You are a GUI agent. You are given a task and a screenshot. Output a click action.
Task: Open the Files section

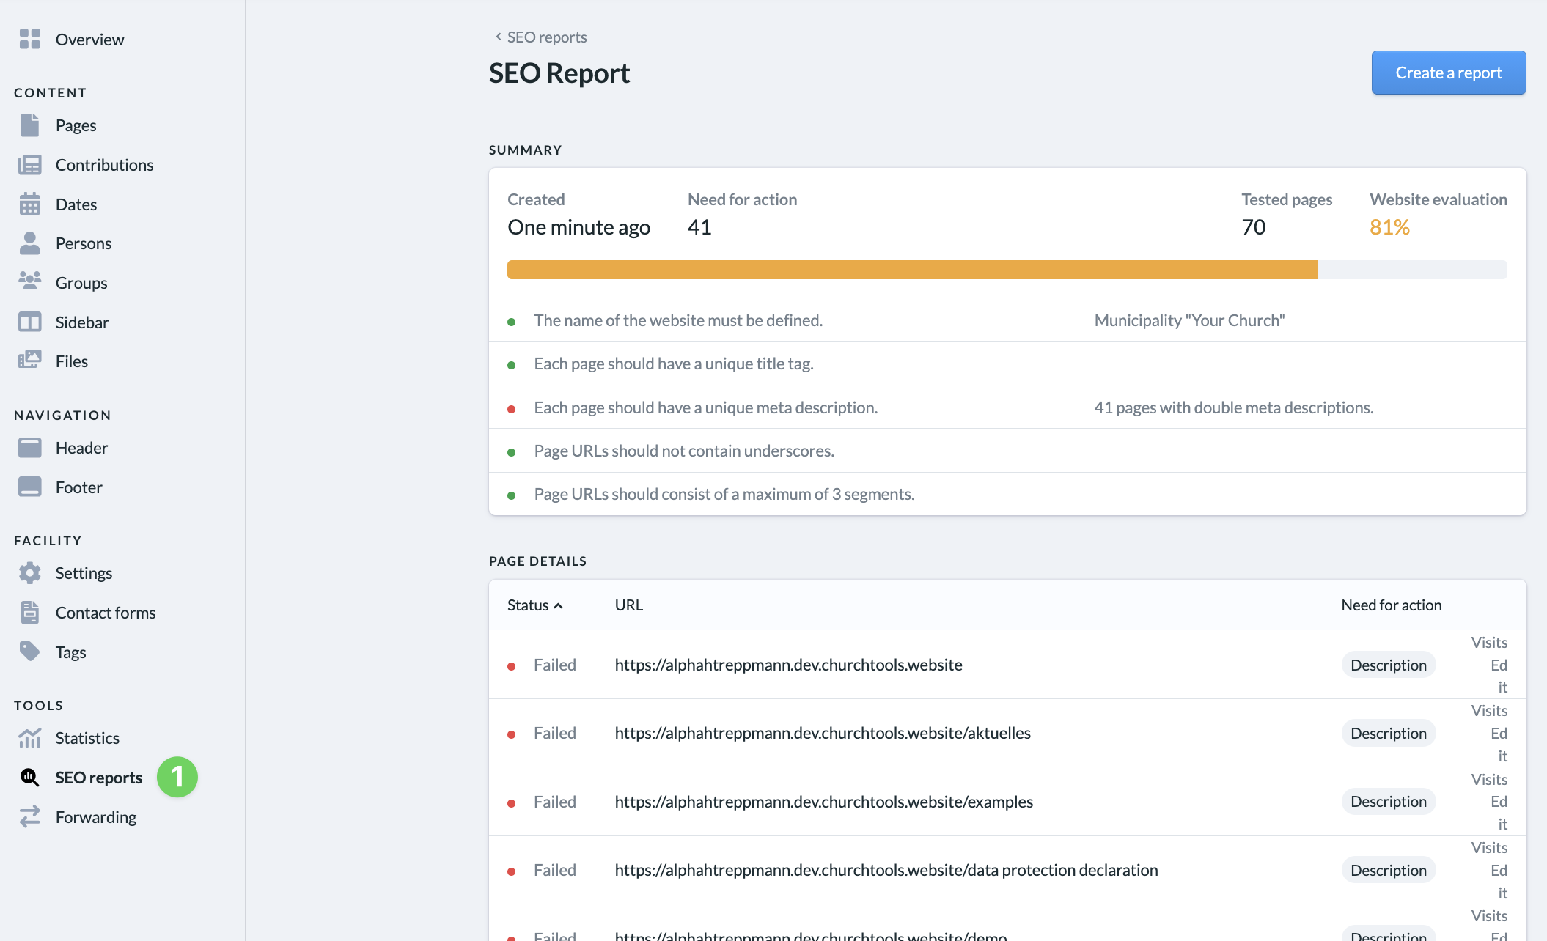72,361
